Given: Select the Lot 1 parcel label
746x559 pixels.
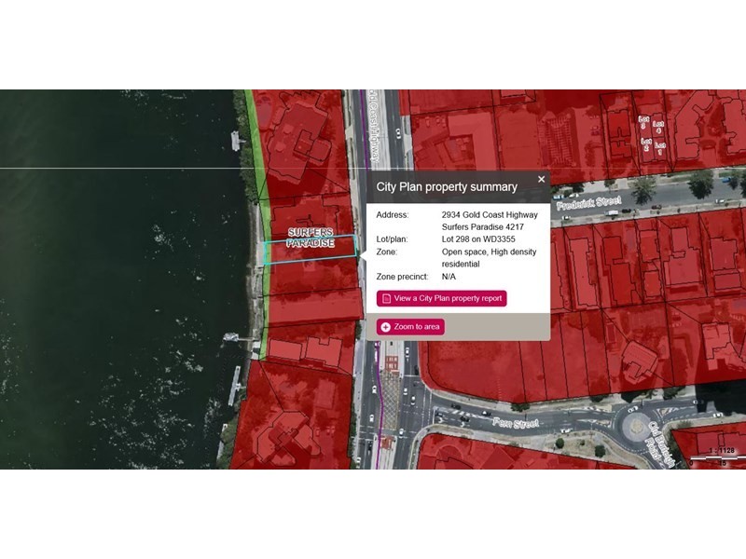Looking at the screenshot, I should (660, 148).
